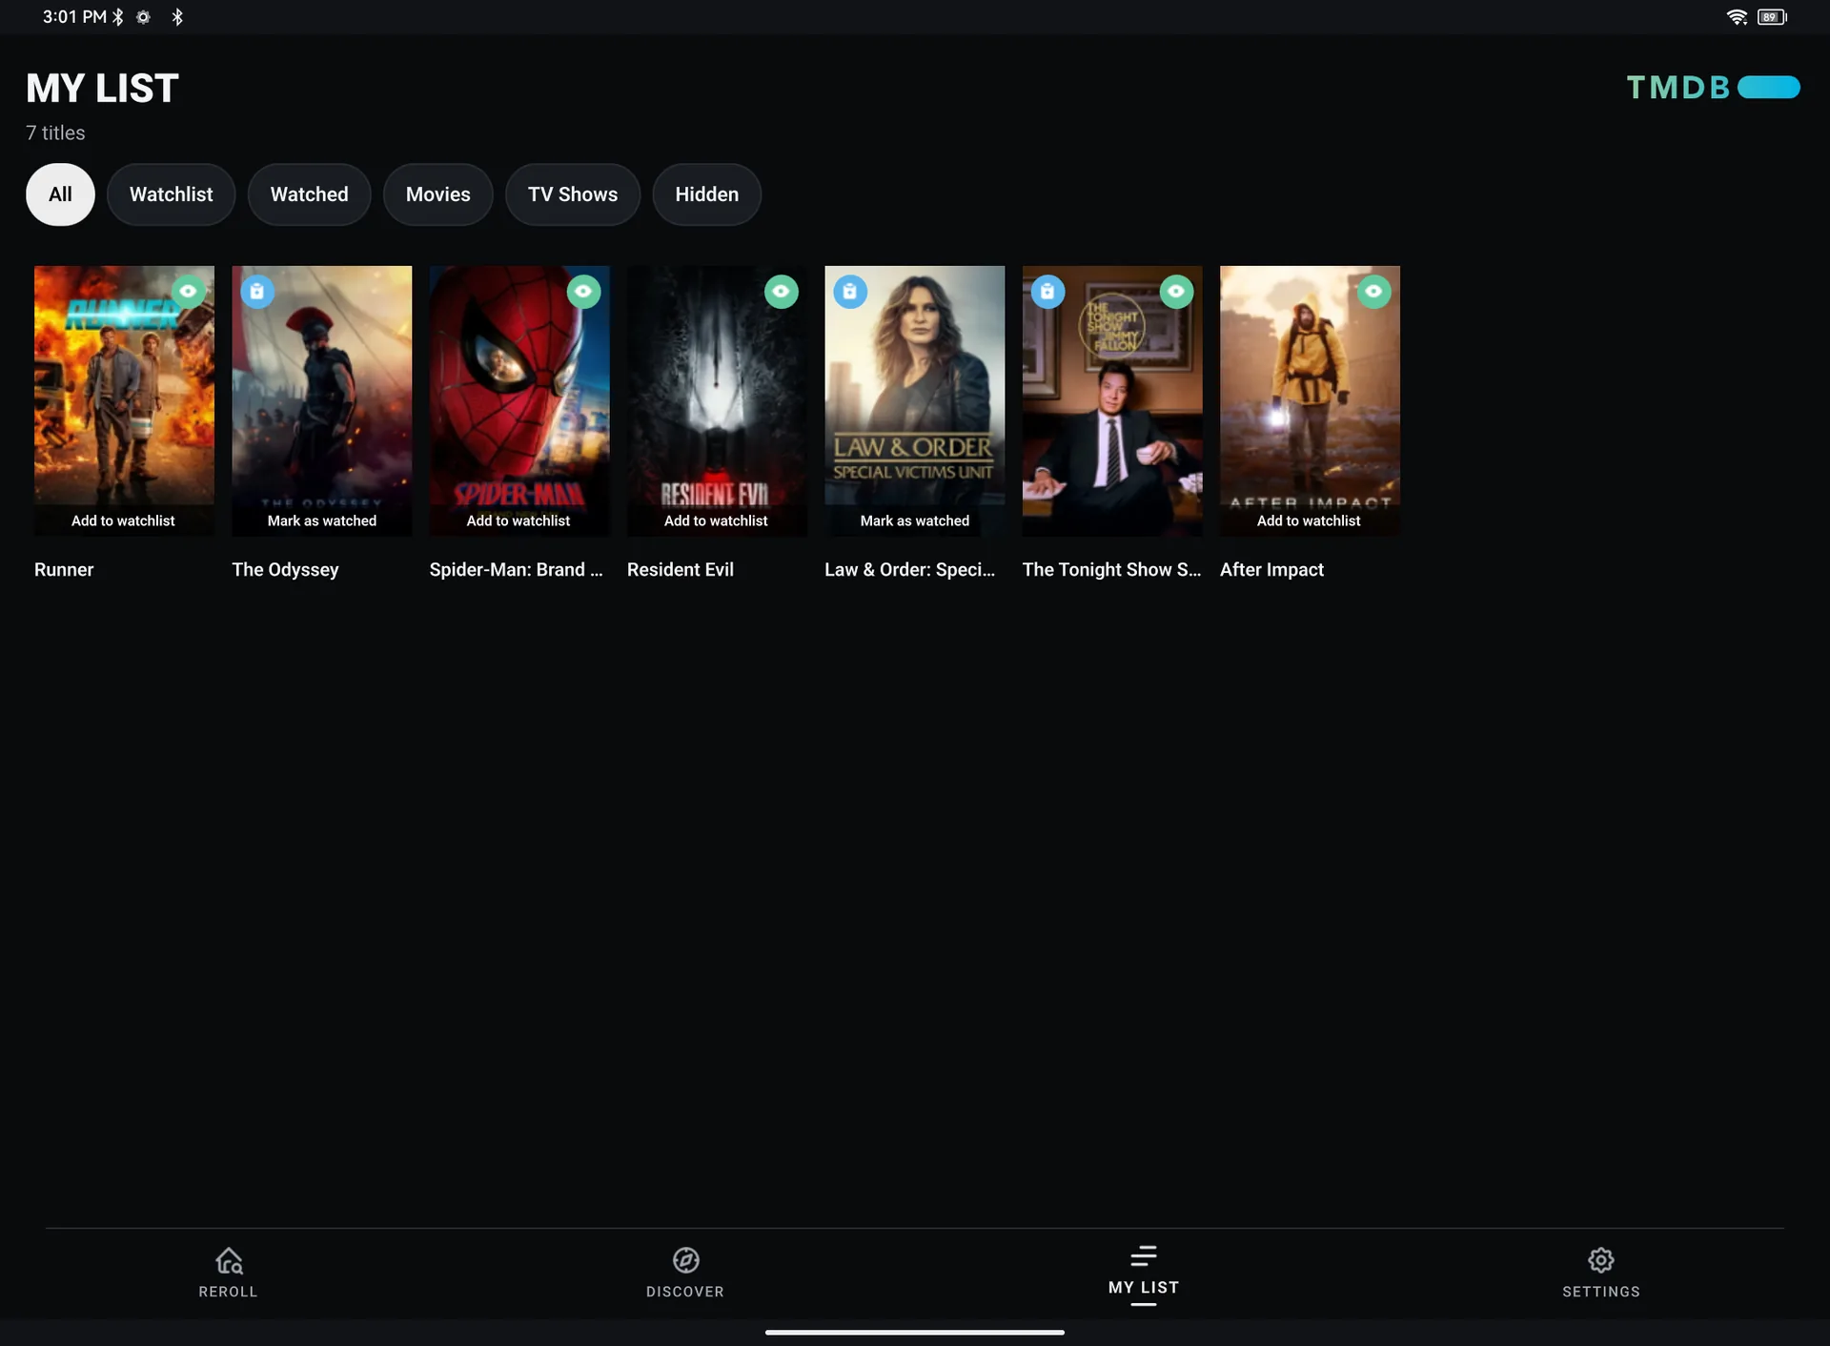Screen dimensions: 1830x1346
Task: Open the Discover compass icon
Action: [686, 1260]
